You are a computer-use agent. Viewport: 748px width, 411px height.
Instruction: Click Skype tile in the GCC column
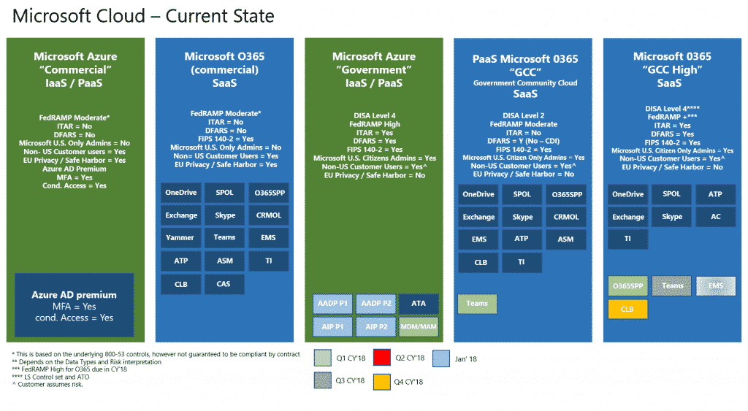522,217
